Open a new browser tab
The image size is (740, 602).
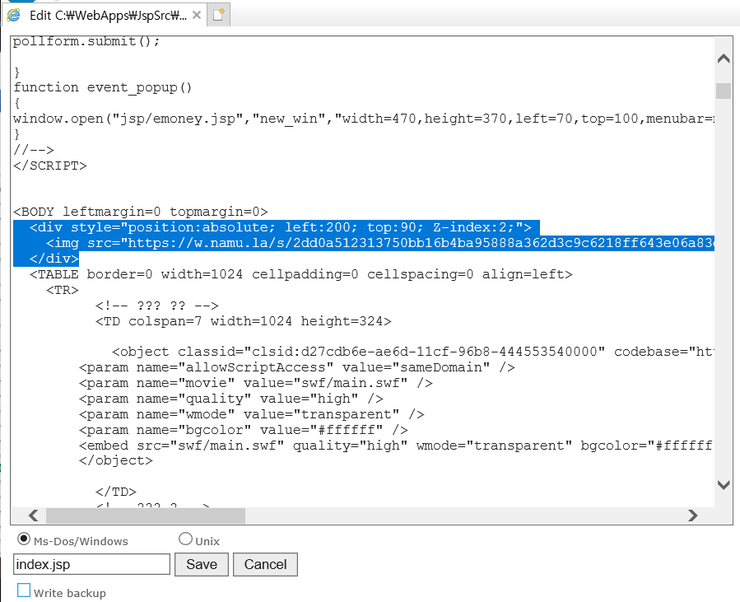pos(218,15)
